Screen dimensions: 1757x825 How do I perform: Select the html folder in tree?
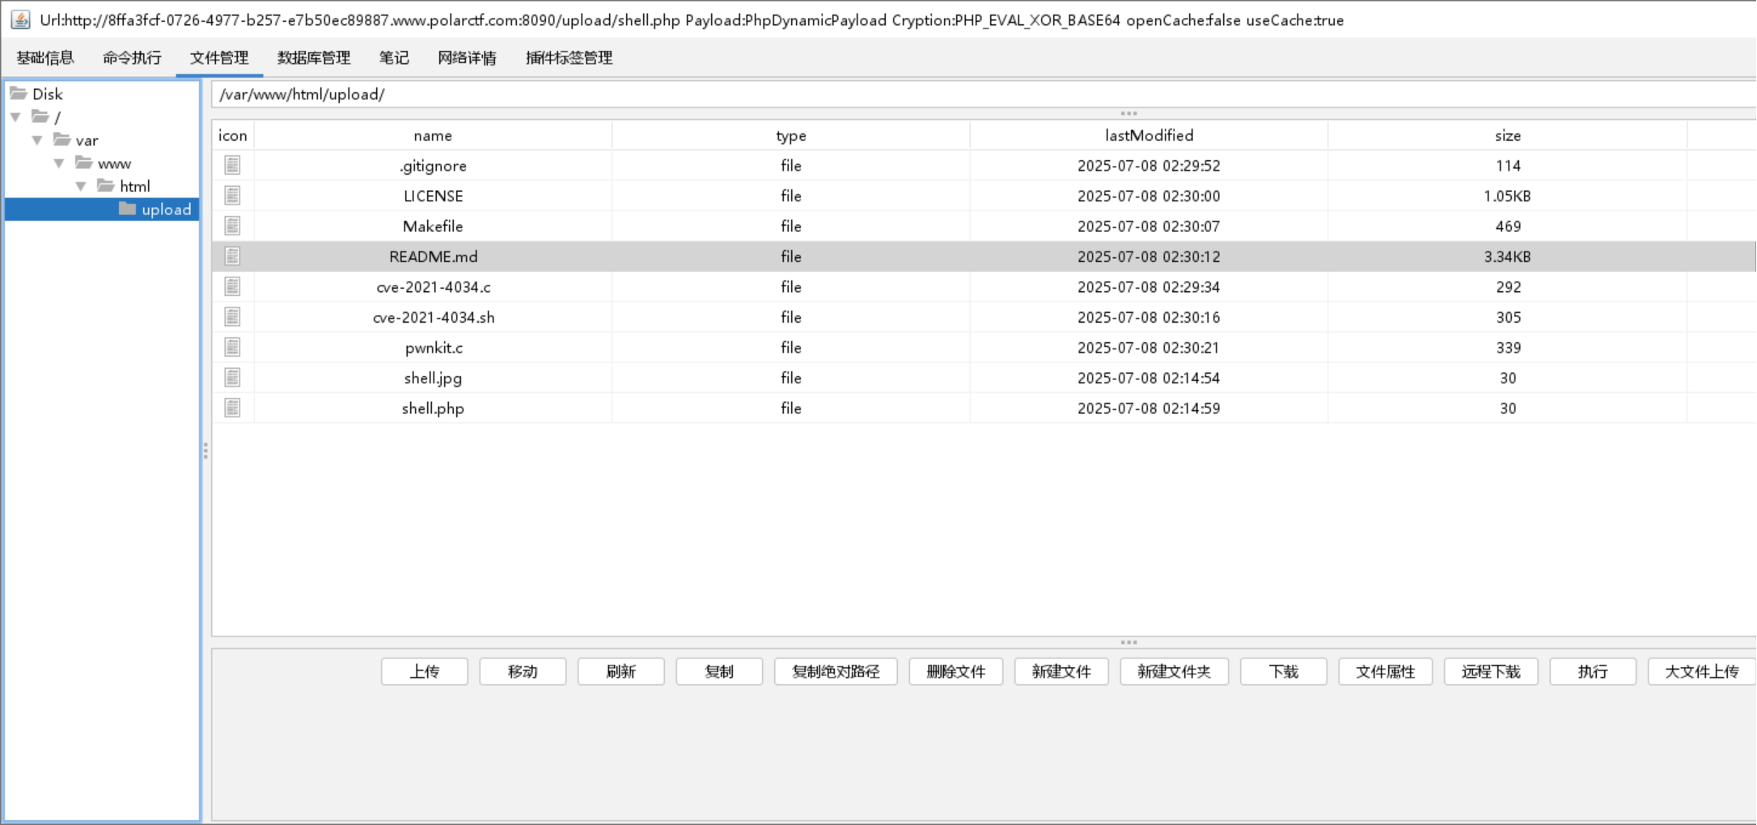tap(135, 186)
